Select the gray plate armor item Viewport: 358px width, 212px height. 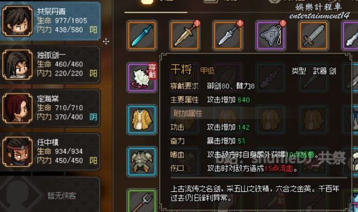[142, 162]
